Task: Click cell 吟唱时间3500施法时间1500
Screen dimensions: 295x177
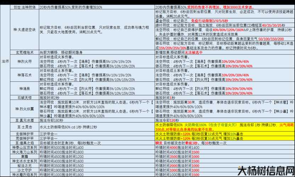Action: (97, 166)
